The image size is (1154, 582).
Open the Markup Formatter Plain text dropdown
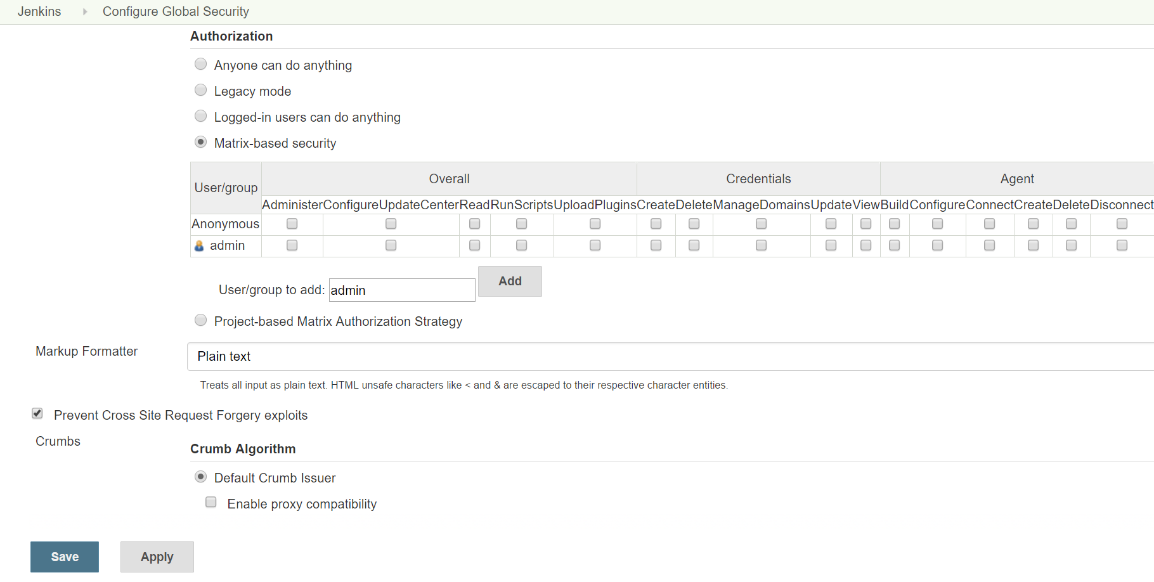pyautogui.click(x=670, y=356)
